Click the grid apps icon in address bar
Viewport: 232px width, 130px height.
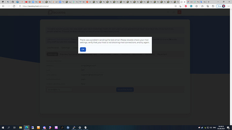click(x=176, y=6)
